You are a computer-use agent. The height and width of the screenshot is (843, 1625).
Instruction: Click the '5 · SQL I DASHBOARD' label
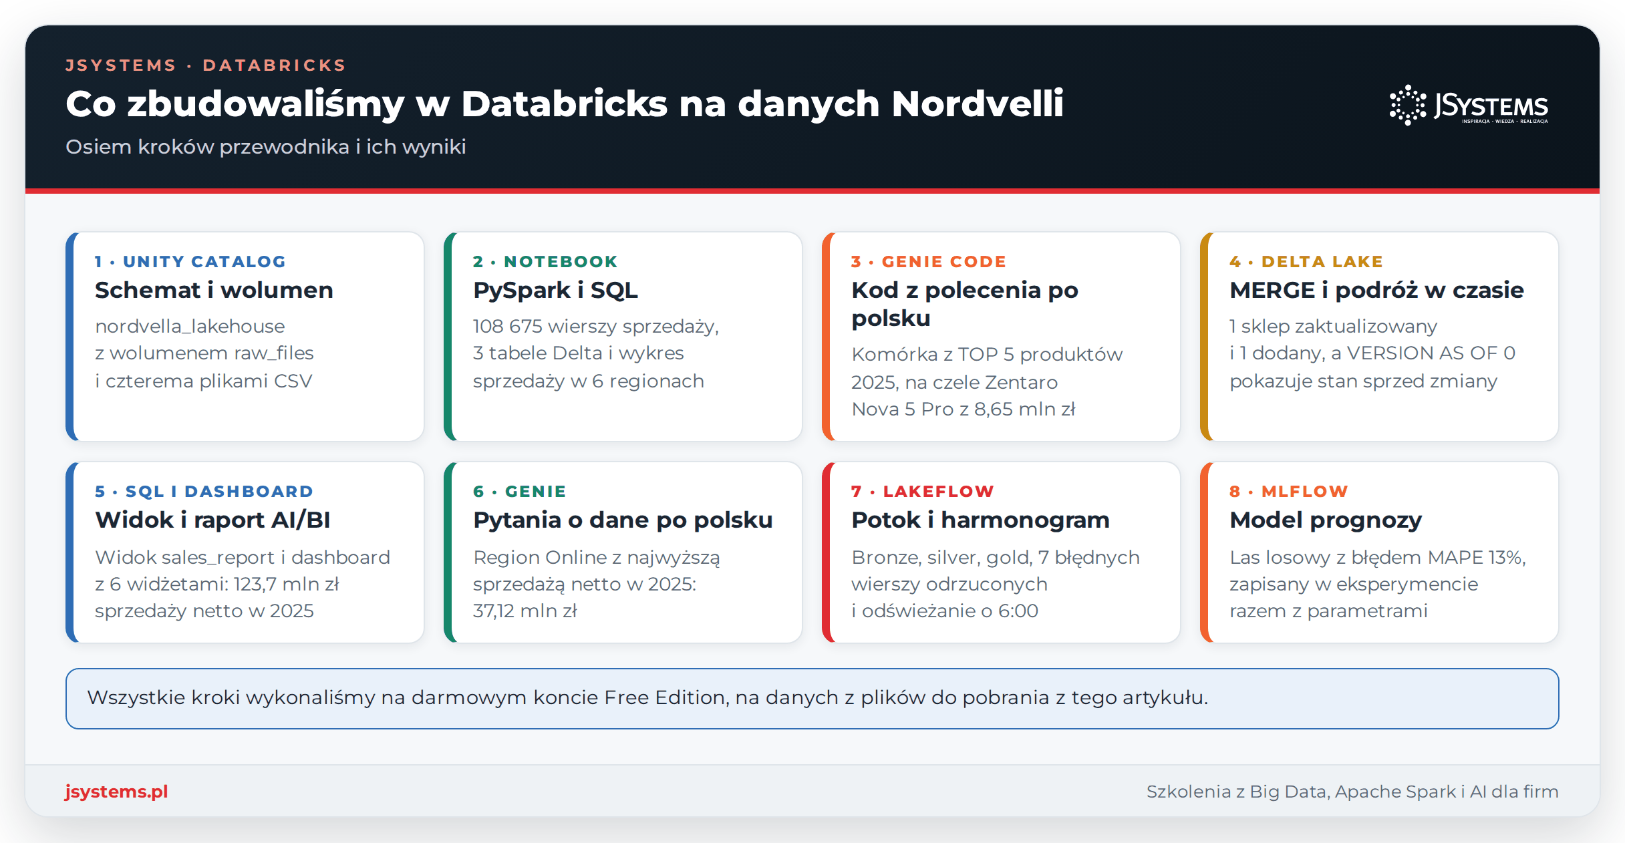coord(204,491)
